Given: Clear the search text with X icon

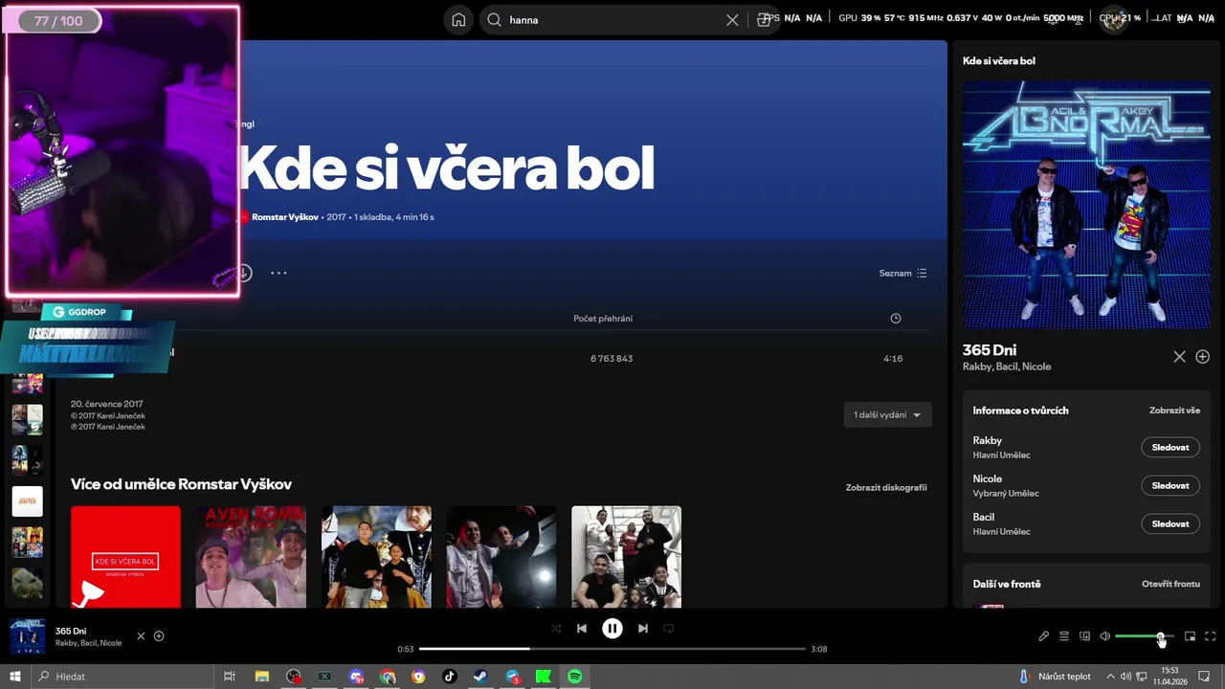Looking at the screenshot, I should click(732, 20).
